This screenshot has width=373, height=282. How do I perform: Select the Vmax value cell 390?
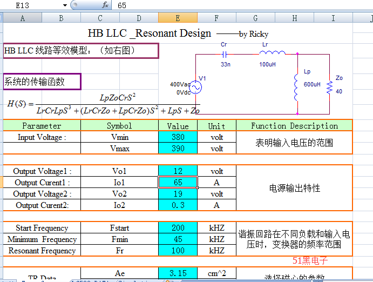pos(178,149)
